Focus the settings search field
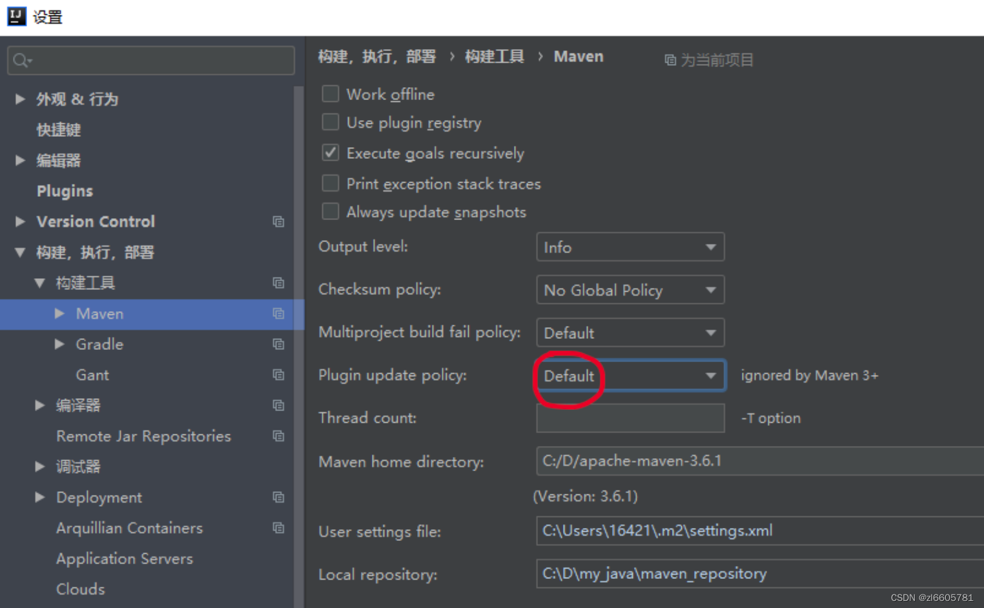The height and width of the screenshot is (608, 984). click(x=151, y=60)
